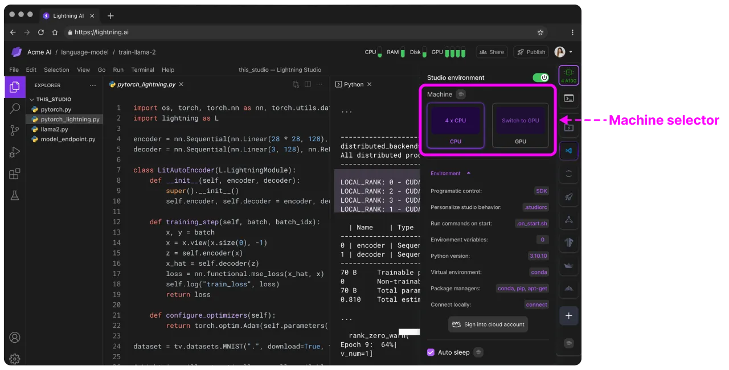Open the terminal app in right sidebar

pyautogui.click(x=568, y=98)
